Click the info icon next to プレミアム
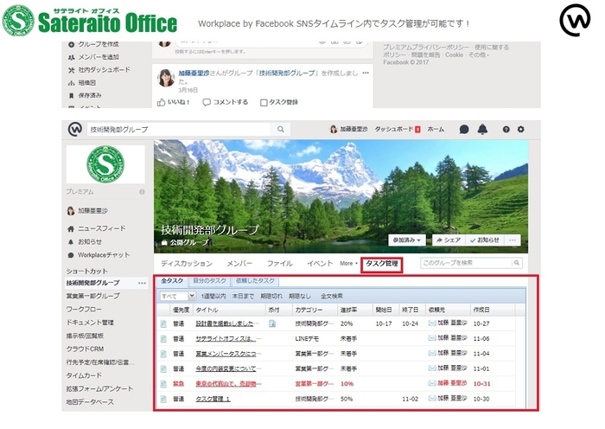The width and height of the screenshot is (605, 429). 142,192
